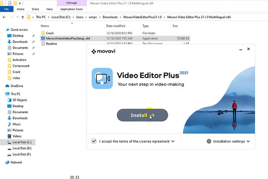Sort by the Date modified column

(x=116, y=26)
